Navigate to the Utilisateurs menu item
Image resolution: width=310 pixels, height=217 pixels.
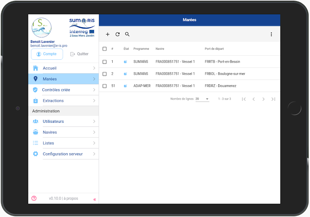click(x=53, y=121)
